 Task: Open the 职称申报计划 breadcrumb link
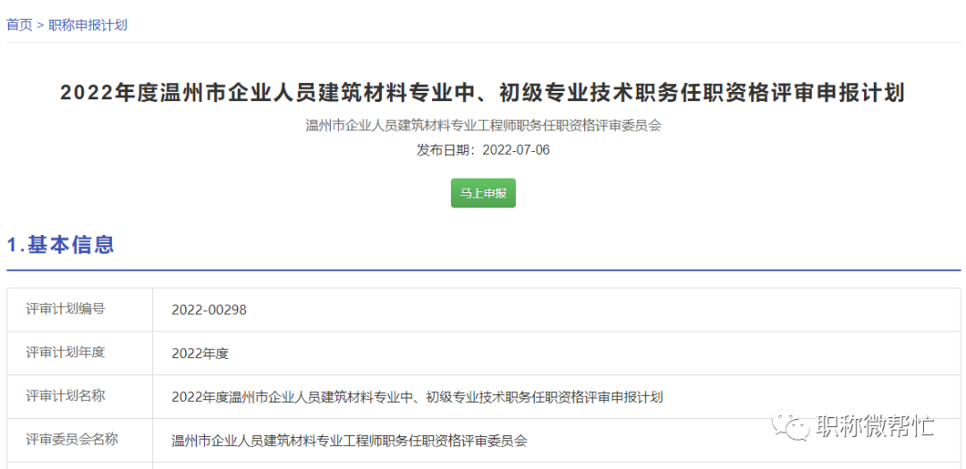click(88, 25)
